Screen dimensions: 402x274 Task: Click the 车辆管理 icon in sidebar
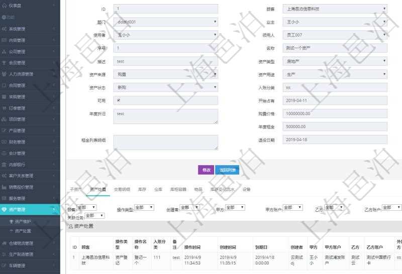[x=4, y=265]
